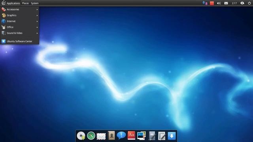Open the Sound & Video submenu
The height and width of the screenshot is (142, 253).
19,33
